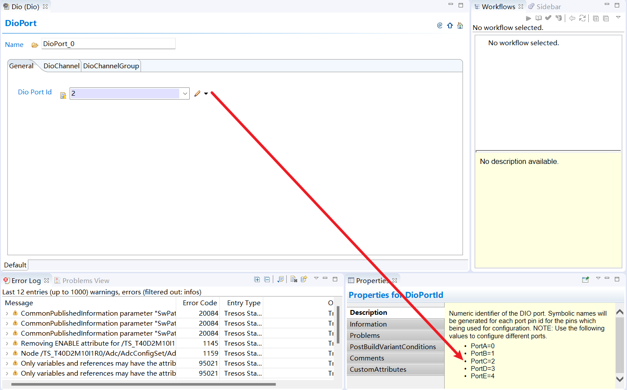Collapse all entries in Error Log toolbar
The height and width of the screenshot is (390, 627).
[x=267, y=279]
